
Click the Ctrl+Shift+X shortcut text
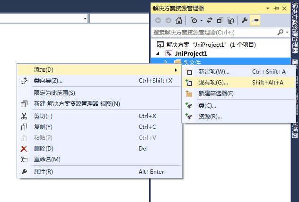point(155,81)
